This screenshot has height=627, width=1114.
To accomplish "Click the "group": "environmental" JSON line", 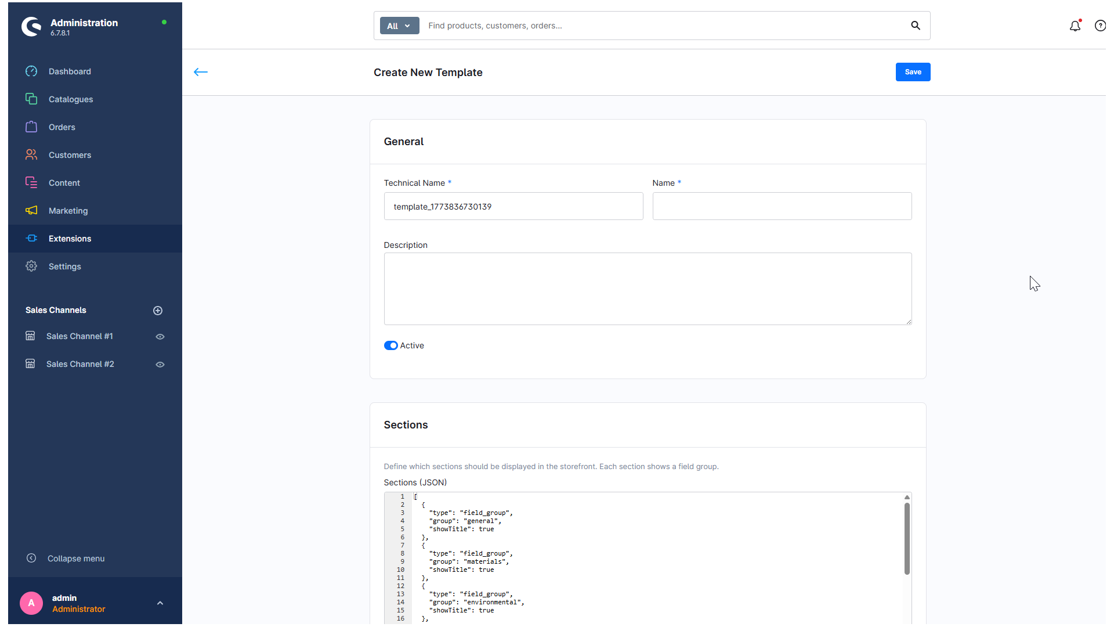I will click(476, 602).
